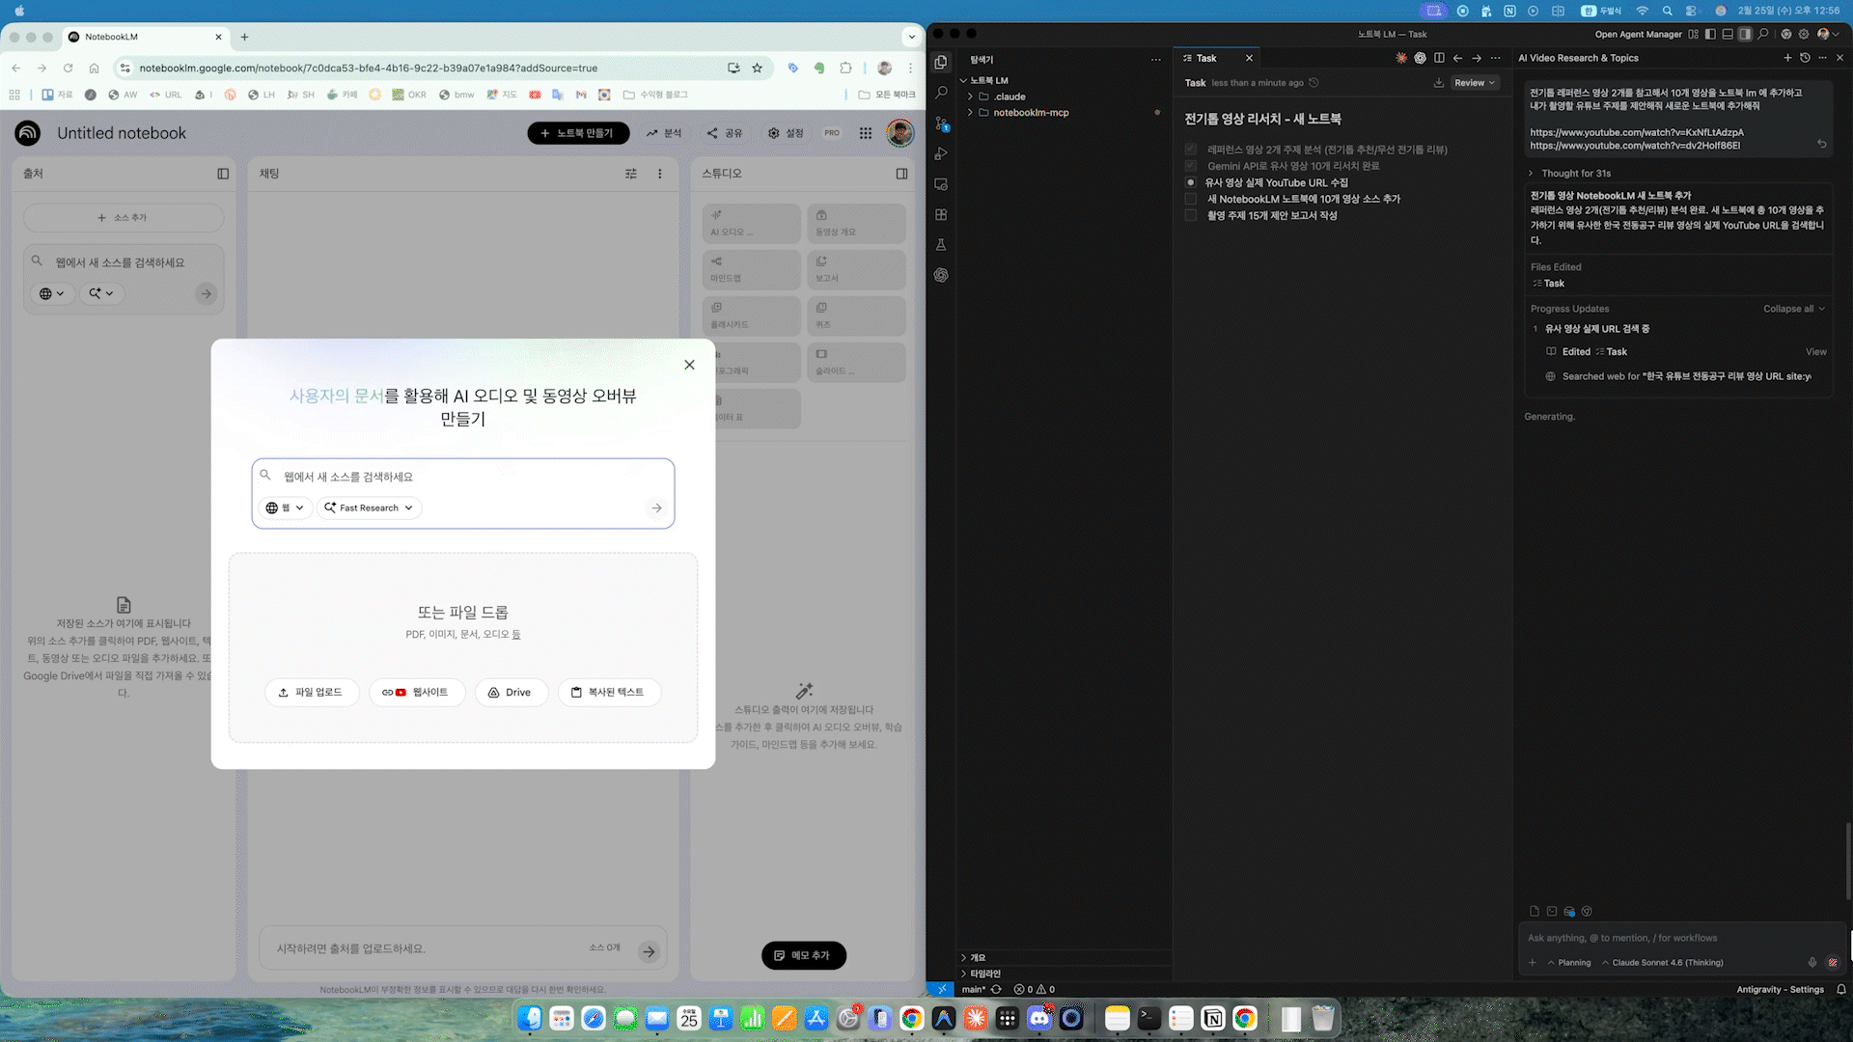
Task: Click the download icon beside Review
Action: click(1438, 83)
